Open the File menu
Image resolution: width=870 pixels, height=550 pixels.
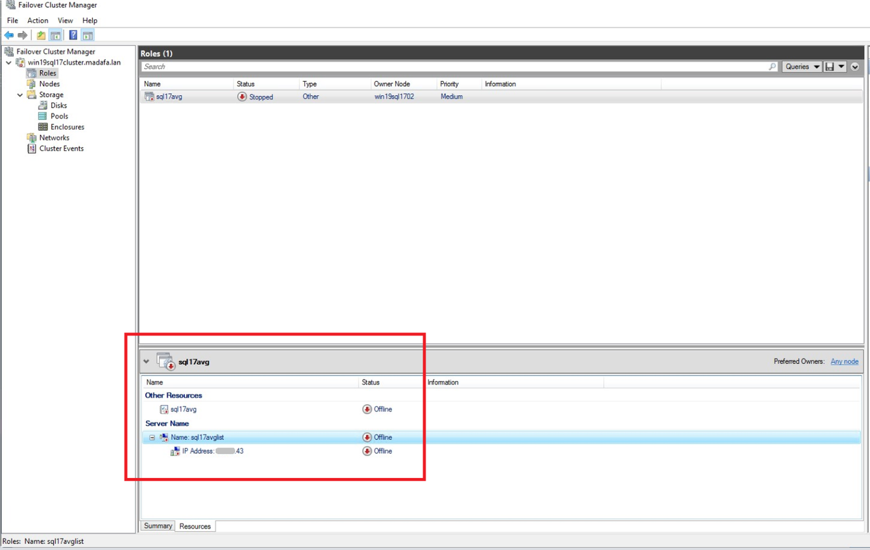point(12,21)
